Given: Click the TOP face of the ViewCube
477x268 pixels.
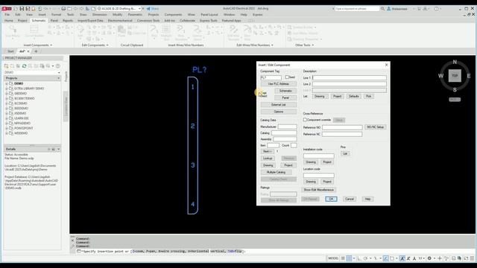Looking at the screenshot, I should tap(455, 76).
